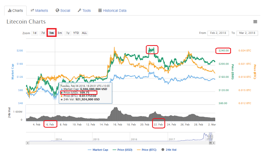Viewport: 264px width, 153px height.
Task: Click the 24h Vol value in tooltip
Action: (x=88, y=99)
